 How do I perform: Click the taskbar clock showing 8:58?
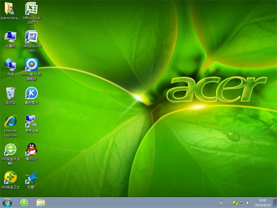click(263, 202)
